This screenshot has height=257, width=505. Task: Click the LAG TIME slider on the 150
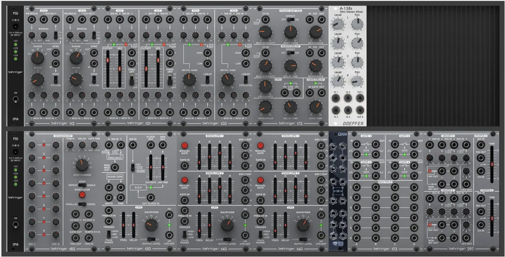point(163,167)
